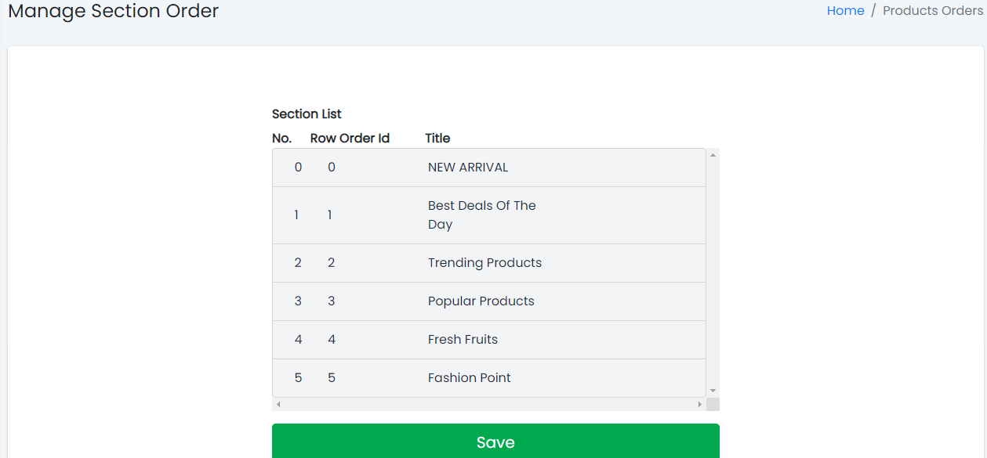Click the horizontal scrollbar left arrow
987x458 pixels.
point(278,404)
